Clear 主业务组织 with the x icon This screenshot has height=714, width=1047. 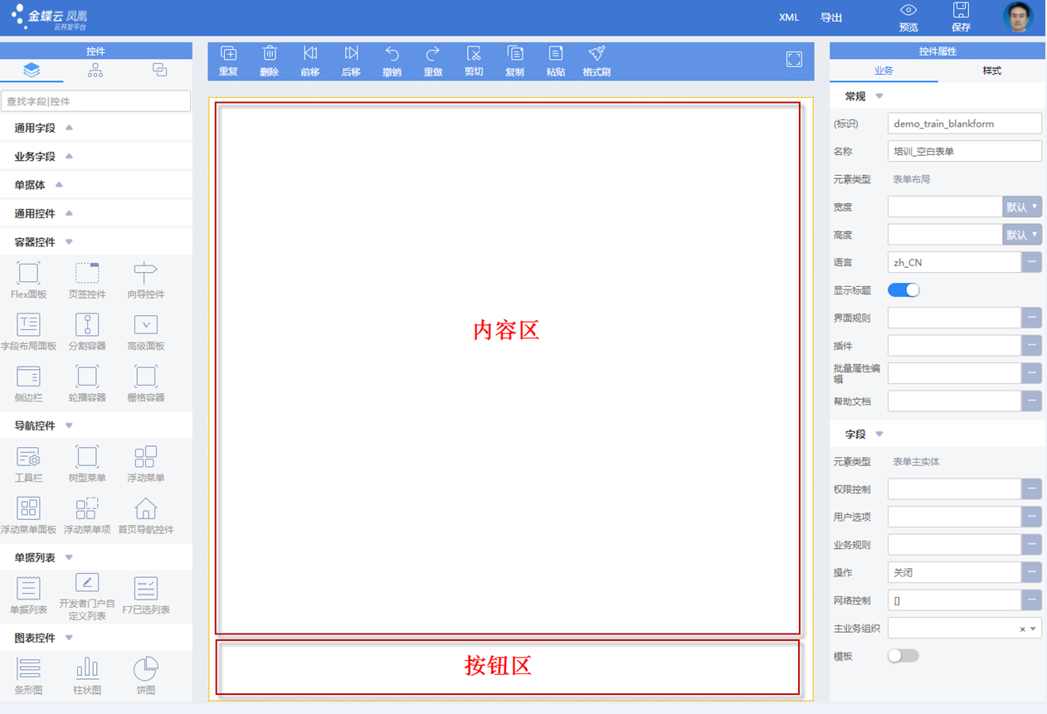coord(1022,629)
